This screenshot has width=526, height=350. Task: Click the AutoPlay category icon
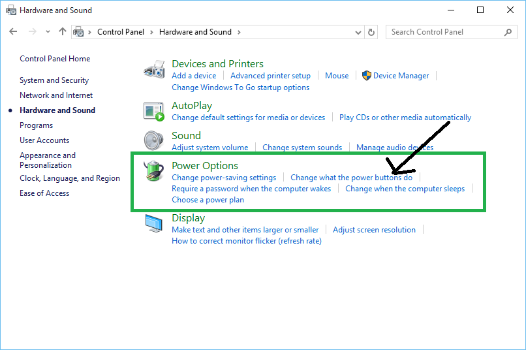click(154, 112)
